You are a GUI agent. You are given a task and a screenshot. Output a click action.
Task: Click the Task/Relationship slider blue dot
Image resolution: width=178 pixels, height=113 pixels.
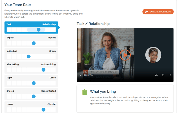39,30
